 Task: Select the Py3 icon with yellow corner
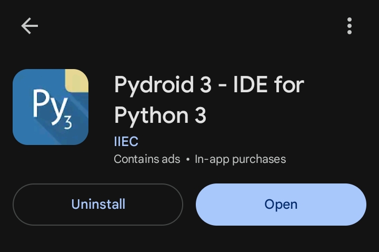click(51, 107)
